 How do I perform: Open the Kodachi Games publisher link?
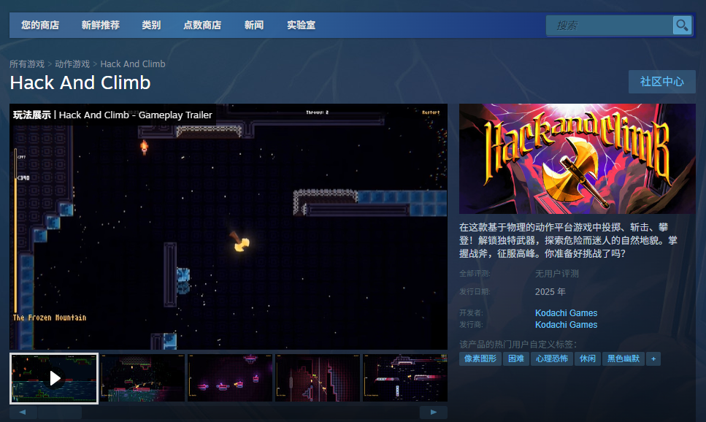[566, 325]
